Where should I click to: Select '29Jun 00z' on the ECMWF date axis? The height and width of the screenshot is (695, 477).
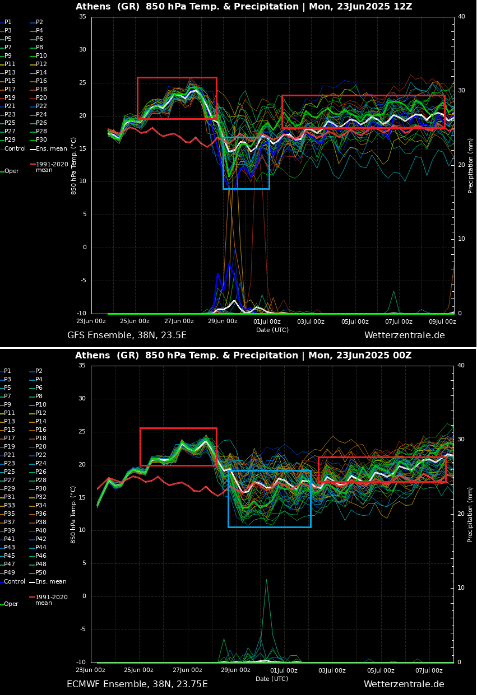(x=235, y=670)
